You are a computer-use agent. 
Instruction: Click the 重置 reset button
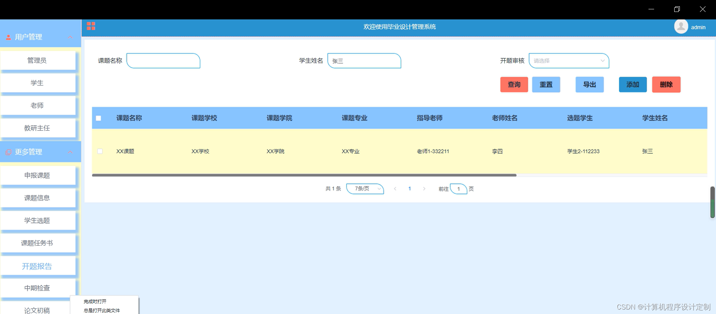[x=546, y=85]
